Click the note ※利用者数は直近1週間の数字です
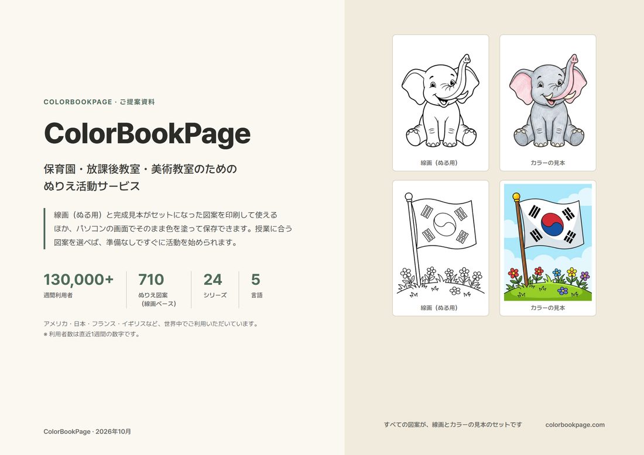This screenshot has height=455, width=644. click(x=91, y=334)
